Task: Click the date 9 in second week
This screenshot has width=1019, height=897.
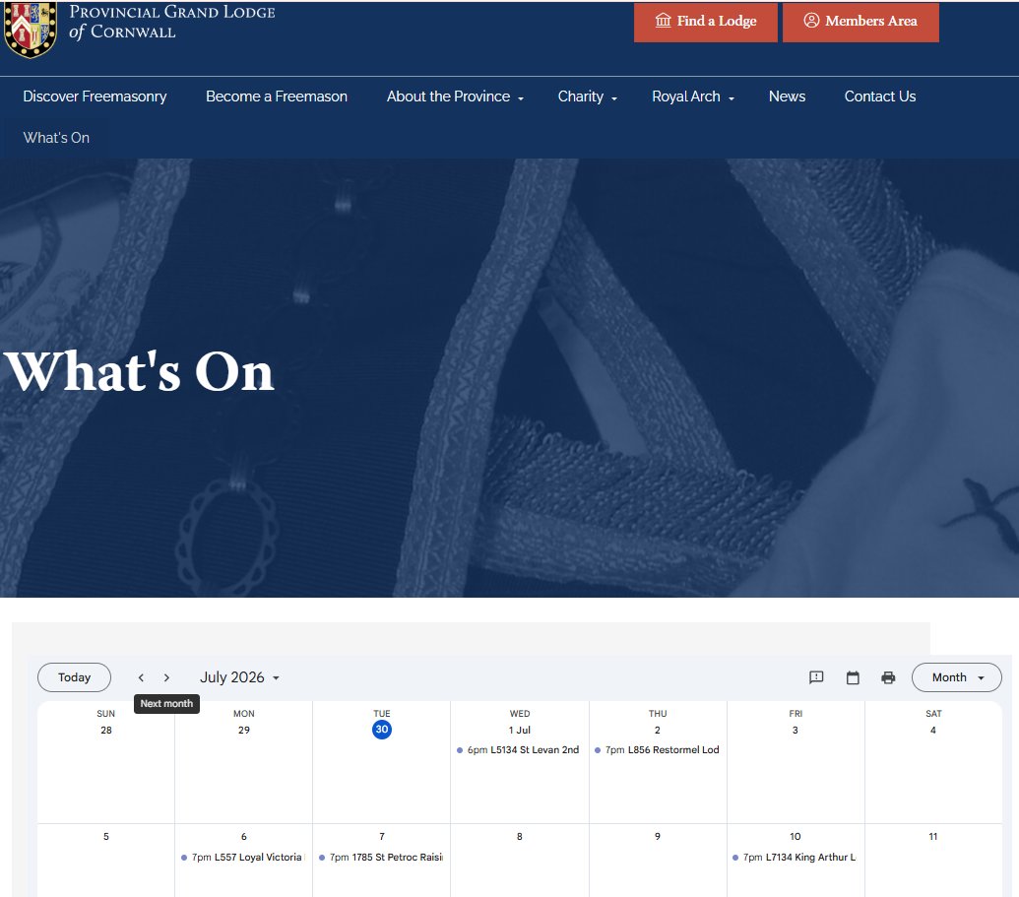Action: (x=657, y=837)
